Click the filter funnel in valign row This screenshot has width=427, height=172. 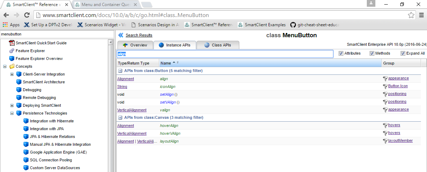tap(385, 110)
